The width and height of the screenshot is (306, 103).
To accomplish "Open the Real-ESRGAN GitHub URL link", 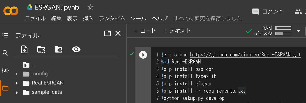I will coord(246,55).
